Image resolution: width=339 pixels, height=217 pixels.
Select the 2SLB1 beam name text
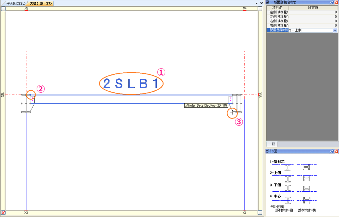click(x=131, y=84)
